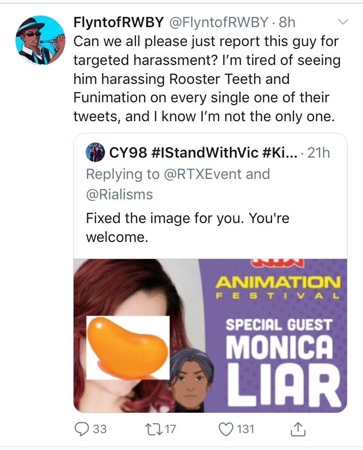Click the 21h quoted tweet timestamp

[319, 153]
